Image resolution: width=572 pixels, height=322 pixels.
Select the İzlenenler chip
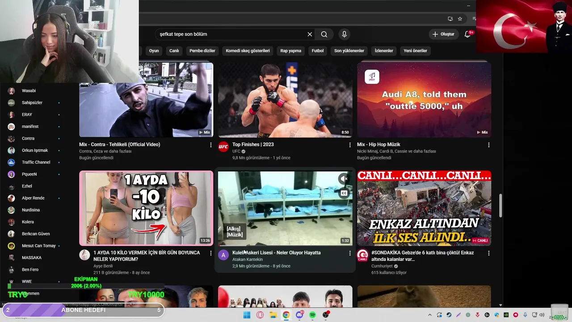click(384, 51)
